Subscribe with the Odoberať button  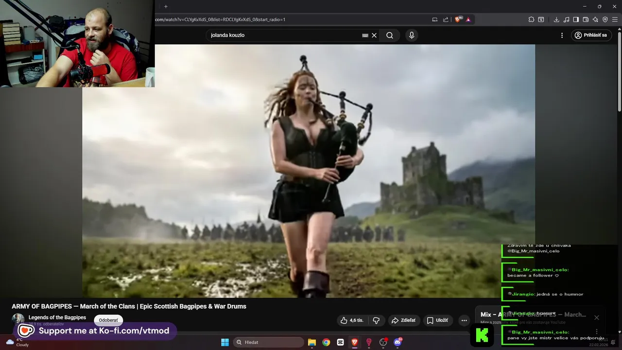tap(108, 320)
